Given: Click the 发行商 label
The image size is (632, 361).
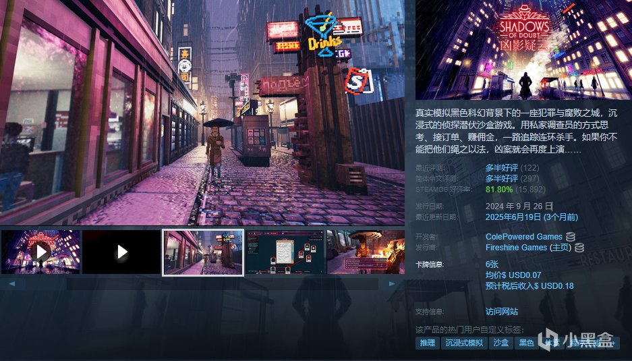Looking at the screenshot, I should point(426,247).
